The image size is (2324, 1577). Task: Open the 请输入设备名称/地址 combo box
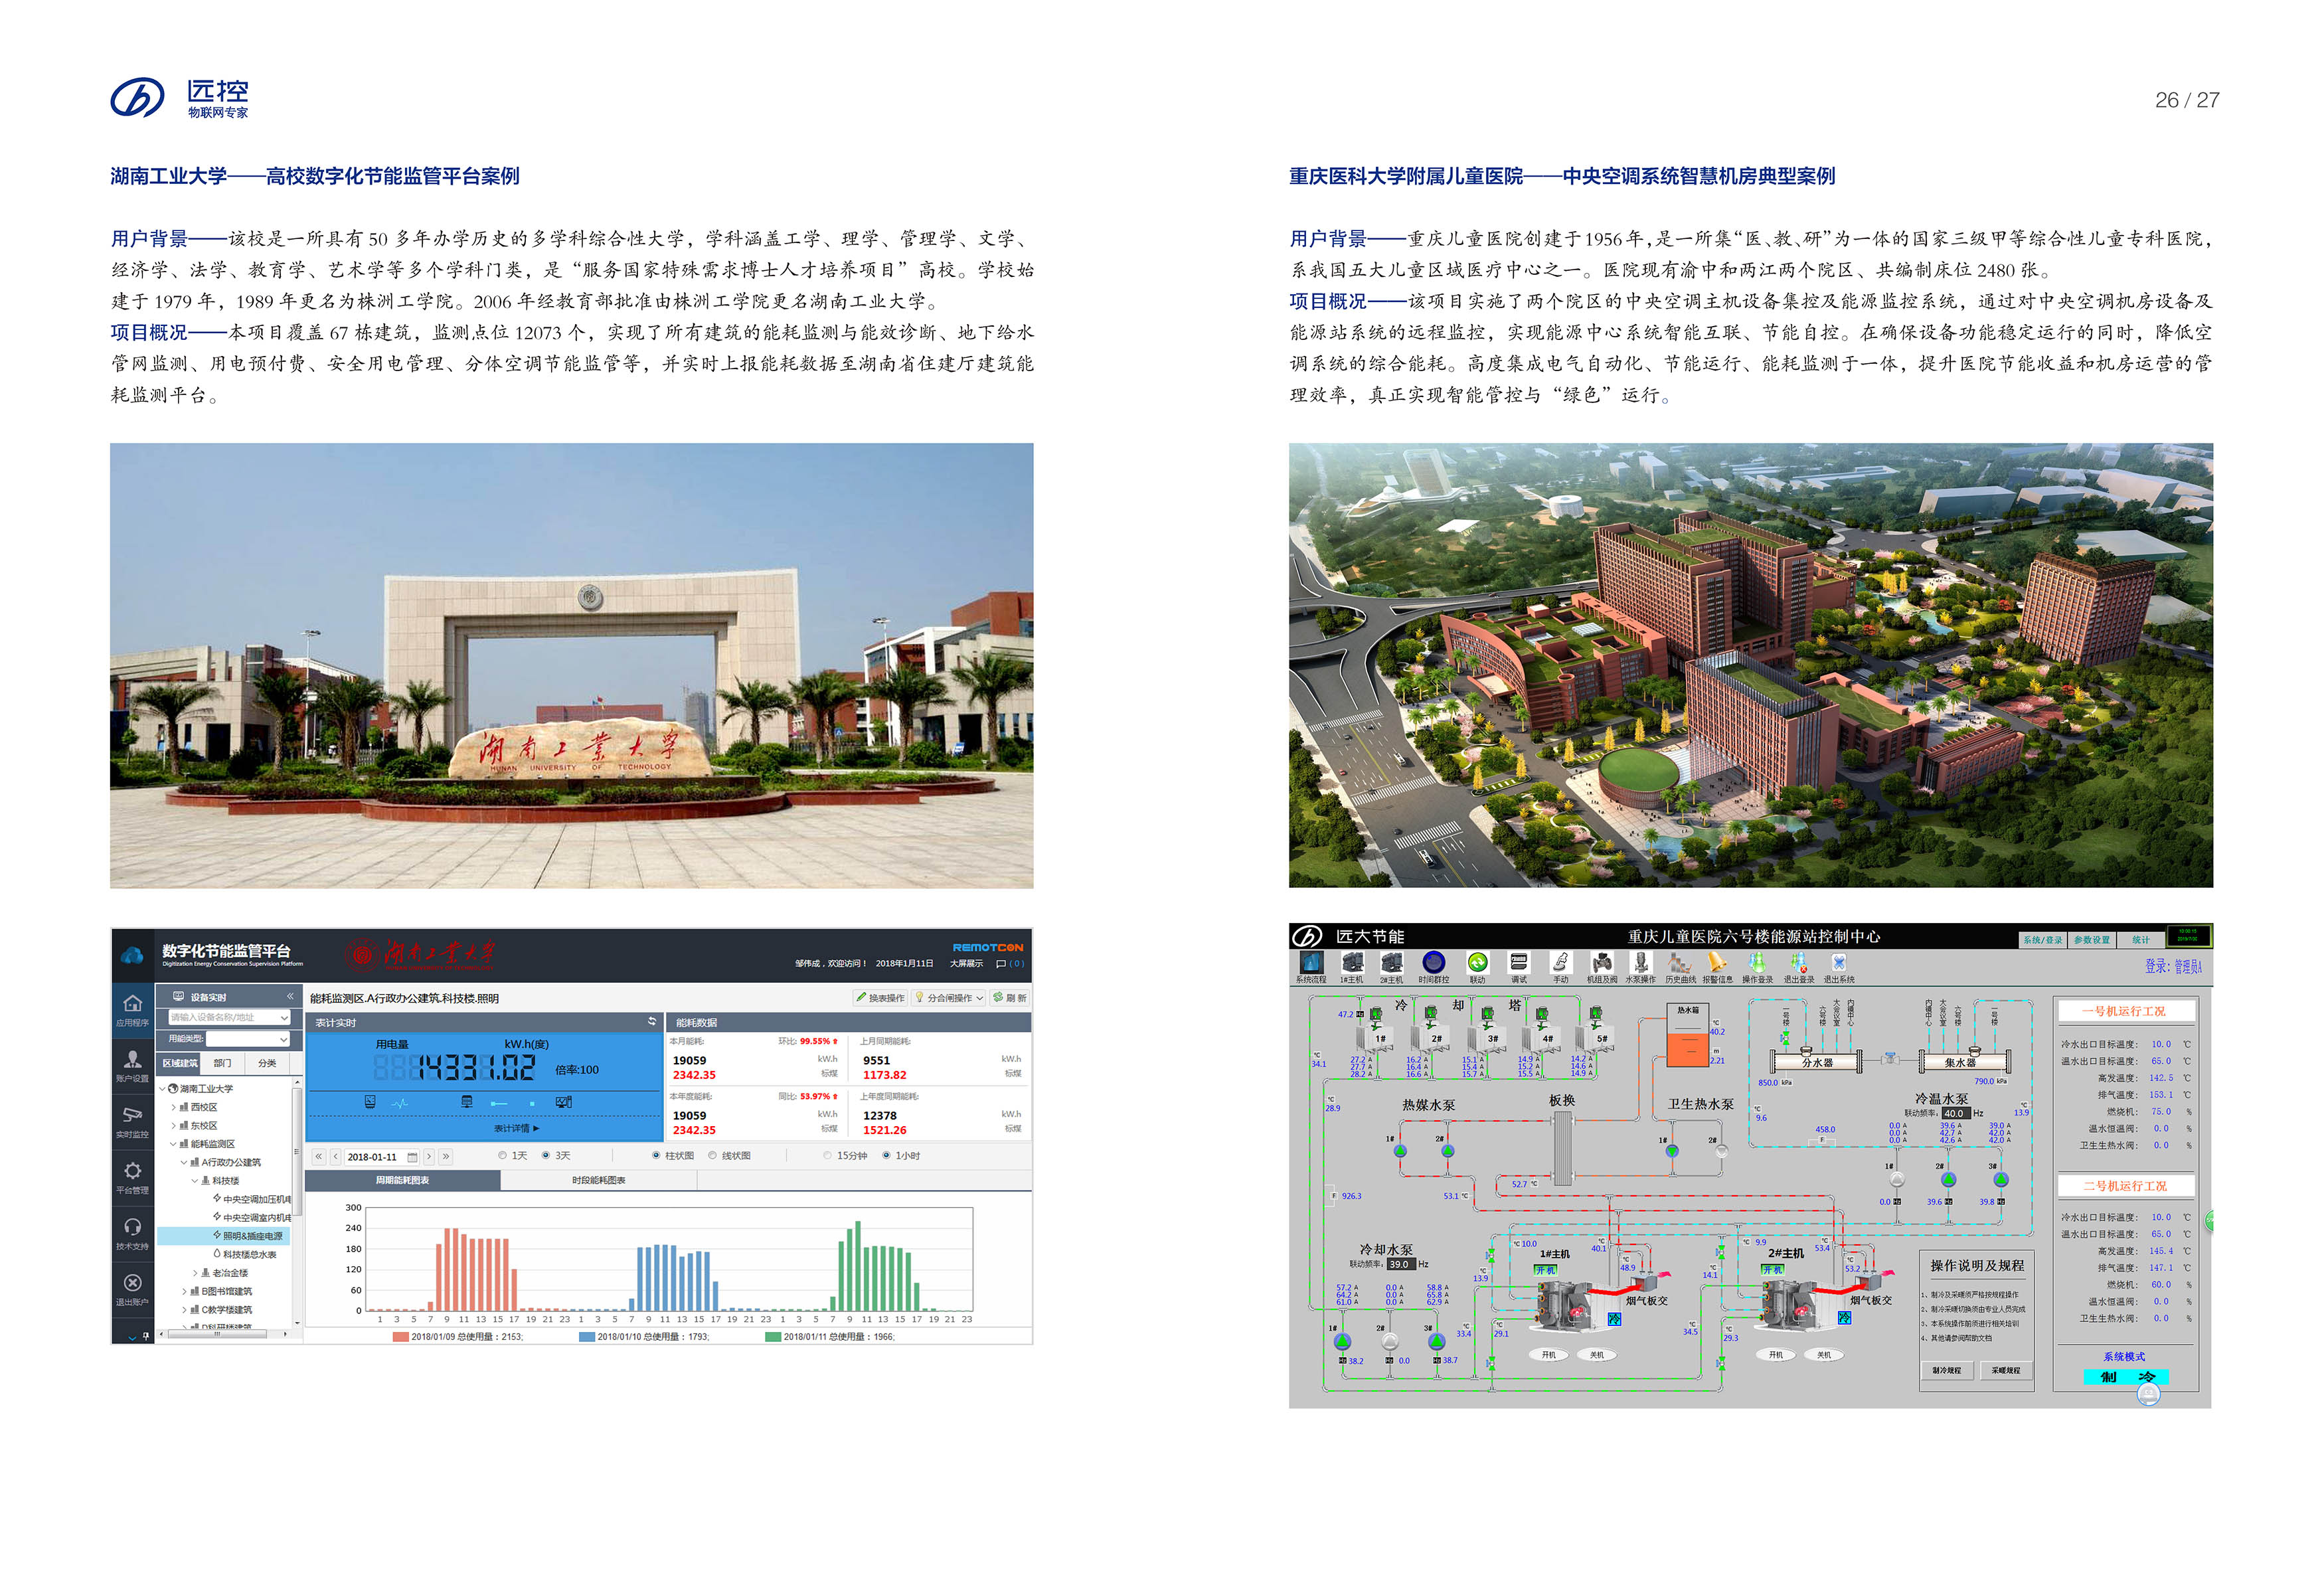click(230, 1017)
